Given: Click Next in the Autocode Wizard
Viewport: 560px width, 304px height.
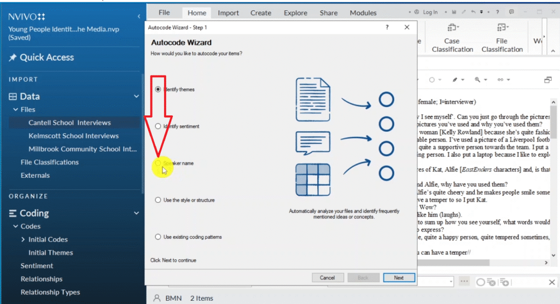Looking at the screenshot, I should click(399, 278).
